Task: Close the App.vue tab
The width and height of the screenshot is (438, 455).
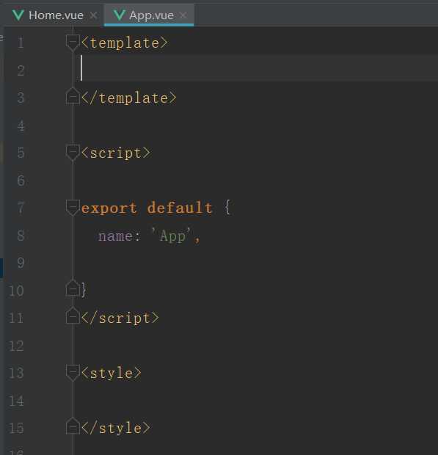Action: (183, 15)
